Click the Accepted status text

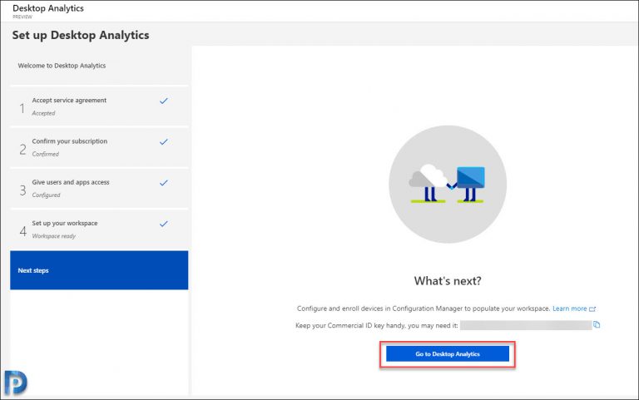tap(43, 113)
